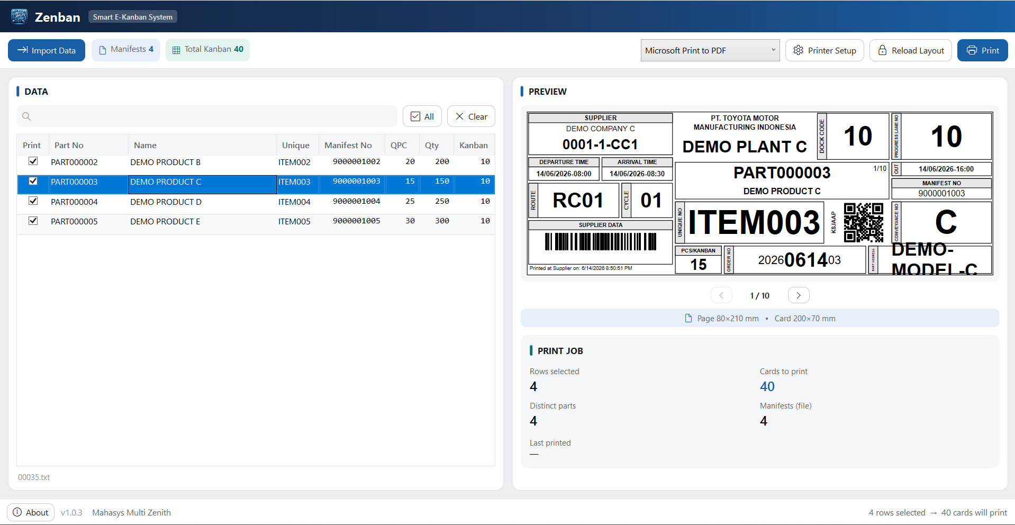The image size is (1015, 525).
Task: Click the Import Data button
Action: (x=47, y=50)
